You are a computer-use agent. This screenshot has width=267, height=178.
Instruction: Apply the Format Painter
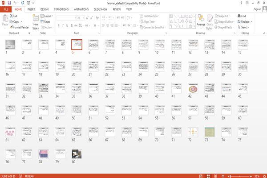coord(19,27)
